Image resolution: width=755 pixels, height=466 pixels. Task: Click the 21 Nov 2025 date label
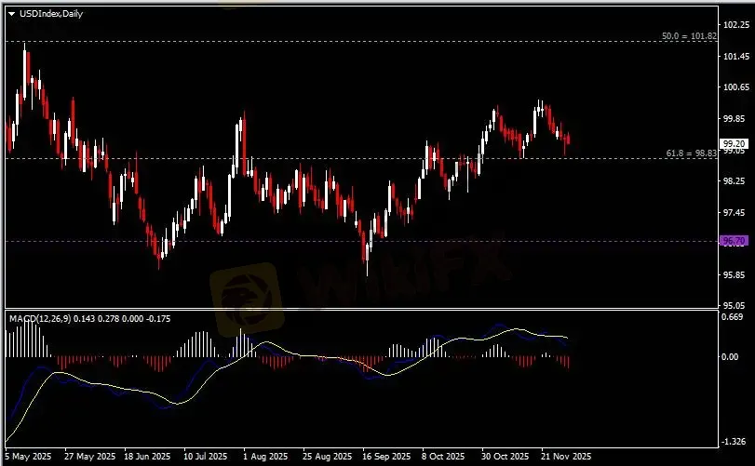pyautogui.click(x=566, y=456)
